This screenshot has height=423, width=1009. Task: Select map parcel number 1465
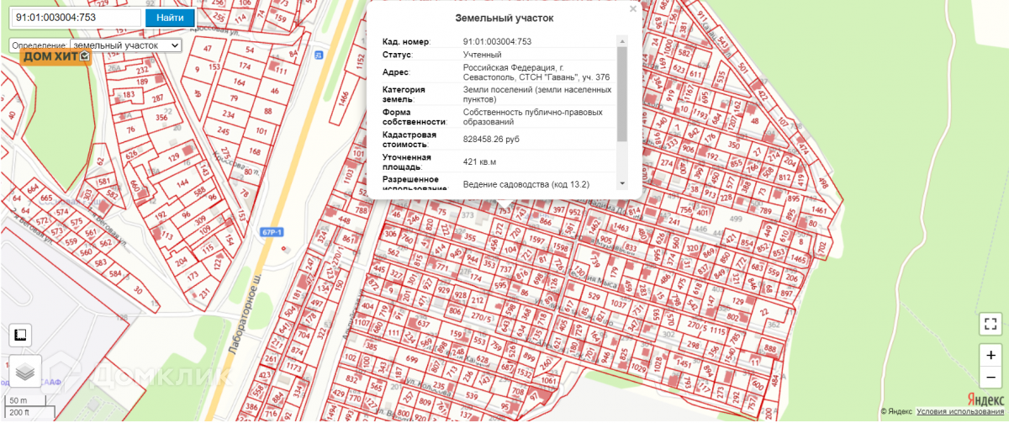[799, 260]
